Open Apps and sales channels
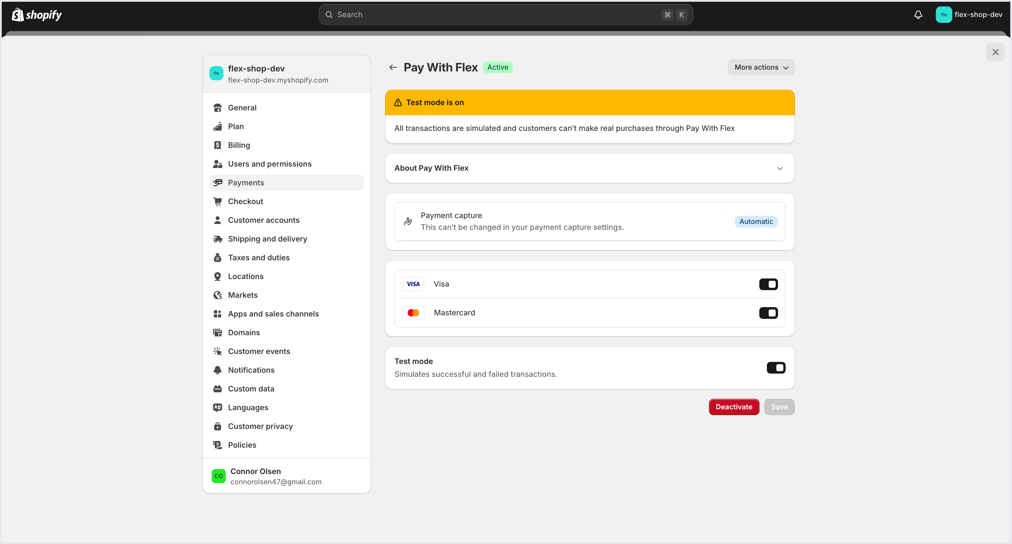The width and height of the screenshot is (1012, 544). tap(287, 314)
